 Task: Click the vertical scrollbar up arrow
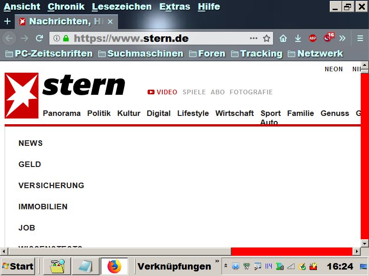pos(365,65)
